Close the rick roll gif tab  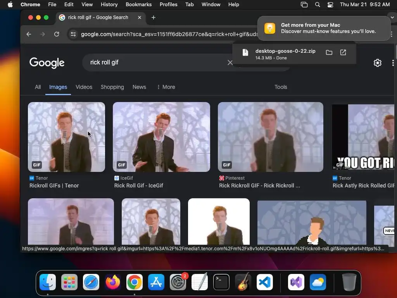tap(140, 17)
